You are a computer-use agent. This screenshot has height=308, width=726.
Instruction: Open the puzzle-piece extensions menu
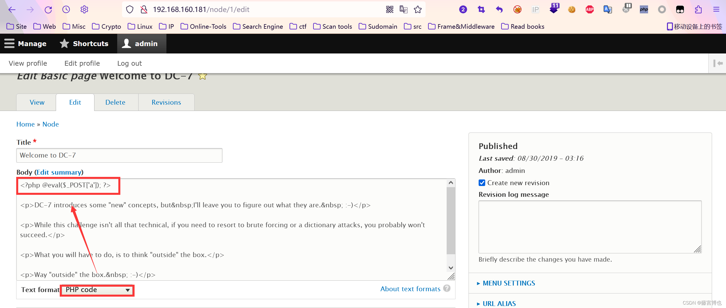click(x=698, y=10)
